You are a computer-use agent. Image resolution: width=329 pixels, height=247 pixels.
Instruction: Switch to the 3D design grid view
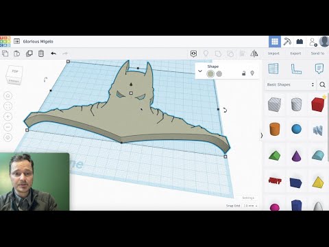pos(275,41)
